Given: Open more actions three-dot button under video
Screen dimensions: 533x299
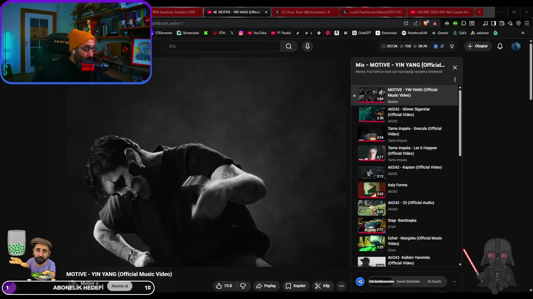Looking at the screenshot, I should pos(341,286).
